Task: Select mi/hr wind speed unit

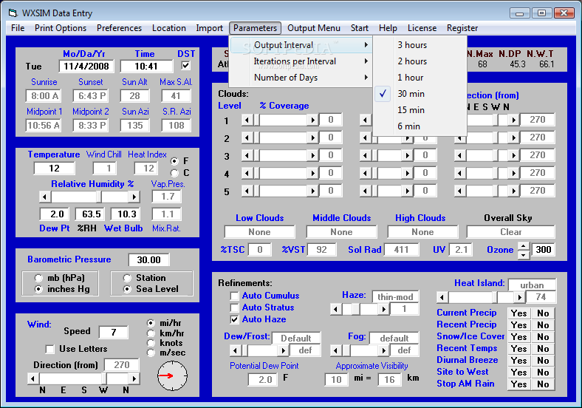Action: click(x=151, y=323)
